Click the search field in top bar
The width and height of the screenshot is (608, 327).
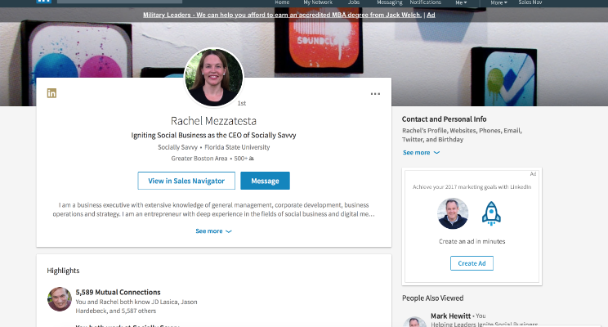pos(119,2)
